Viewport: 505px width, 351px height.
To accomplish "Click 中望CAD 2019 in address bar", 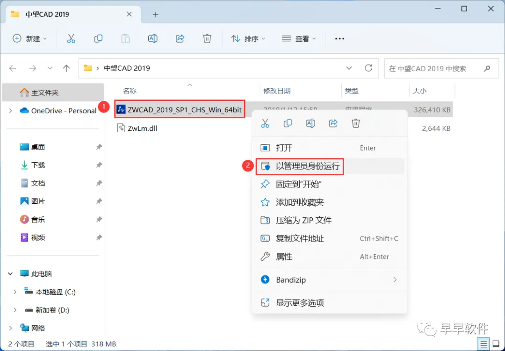I will (127, 68).
